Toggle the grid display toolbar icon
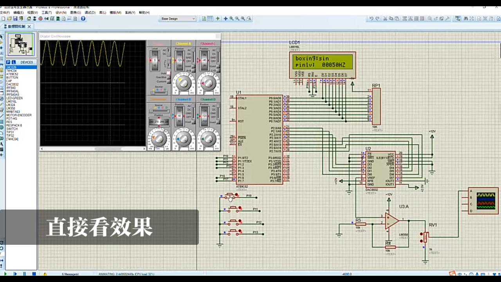This screenshot has width=501, height=282. 210,19
